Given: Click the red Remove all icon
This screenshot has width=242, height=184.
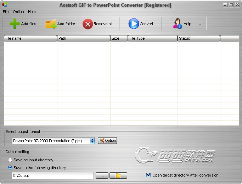Looking at the screenshot, I should pyautogui.click(x=88, y=24).
